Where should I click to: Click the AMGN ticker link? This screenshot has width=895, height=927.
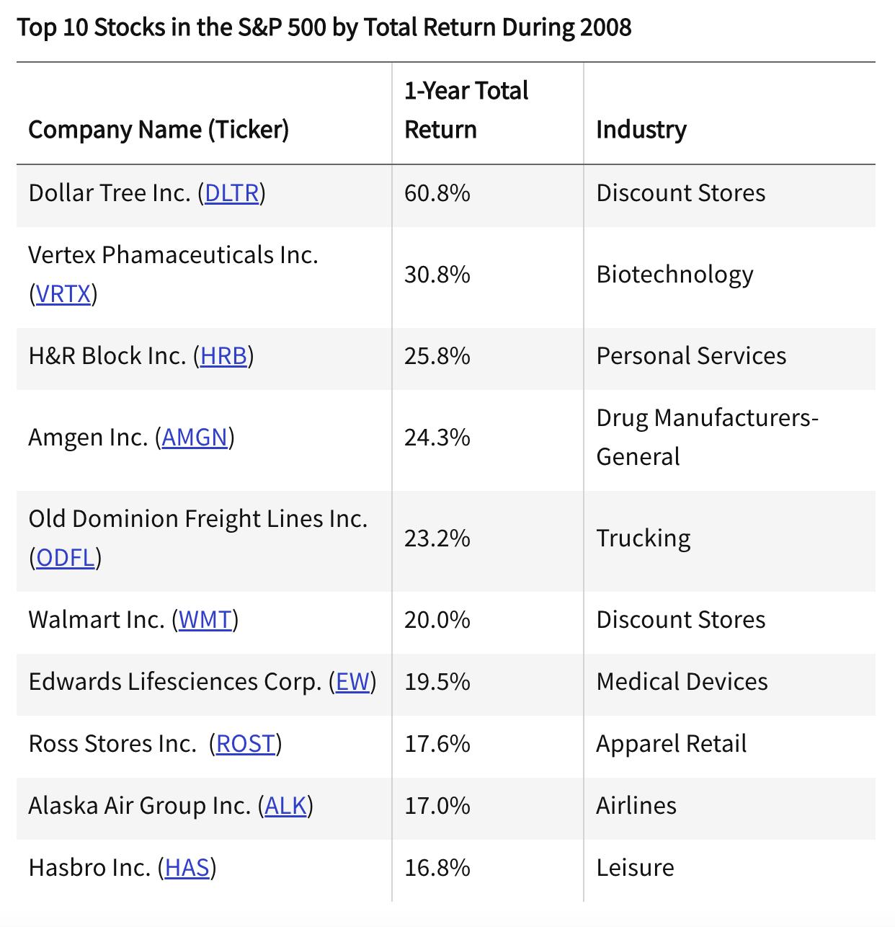[195, 438]
